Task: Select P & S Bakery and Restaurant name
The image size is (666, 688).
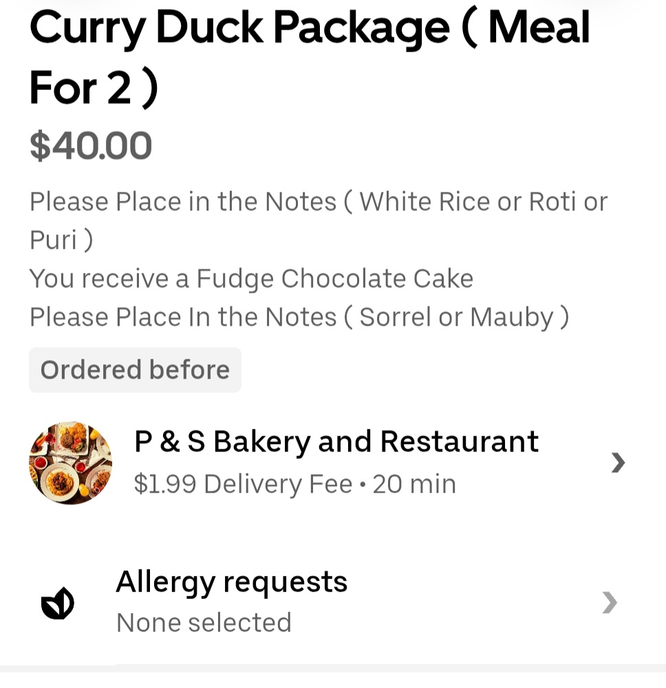Action: [x=336, y=442]
